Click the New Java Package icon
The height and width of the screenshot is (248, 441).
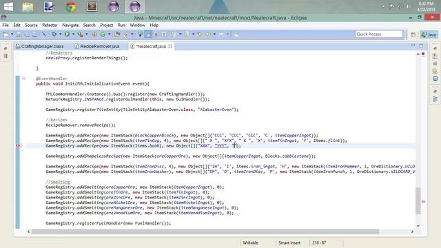click(94, 34)
